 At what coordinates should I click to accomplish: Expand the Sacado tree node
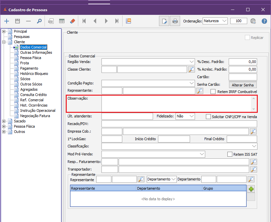coord(4,121)
